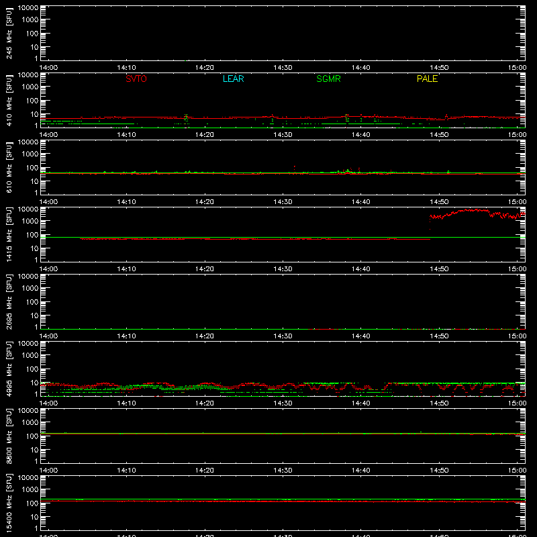
Task: Select the "1415 MHz [SFU]" axis label
Action: pos(9,234)
